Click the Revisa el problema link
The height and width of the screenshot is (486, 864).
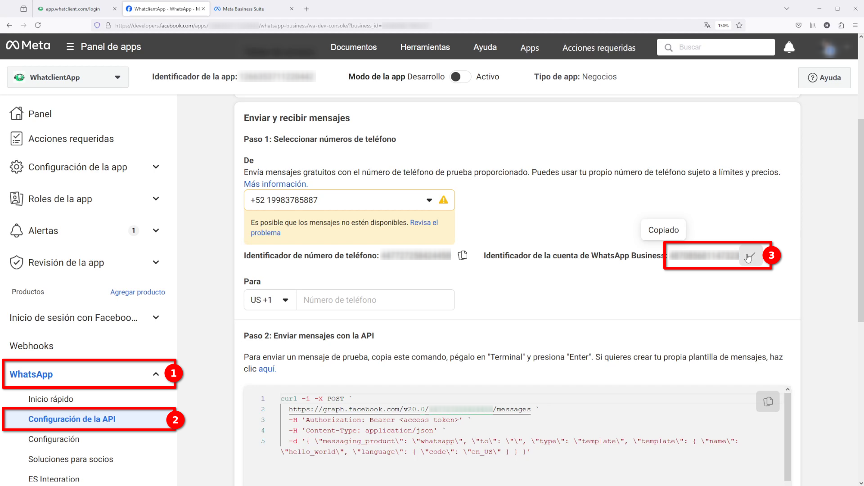[x=344, y=227]
